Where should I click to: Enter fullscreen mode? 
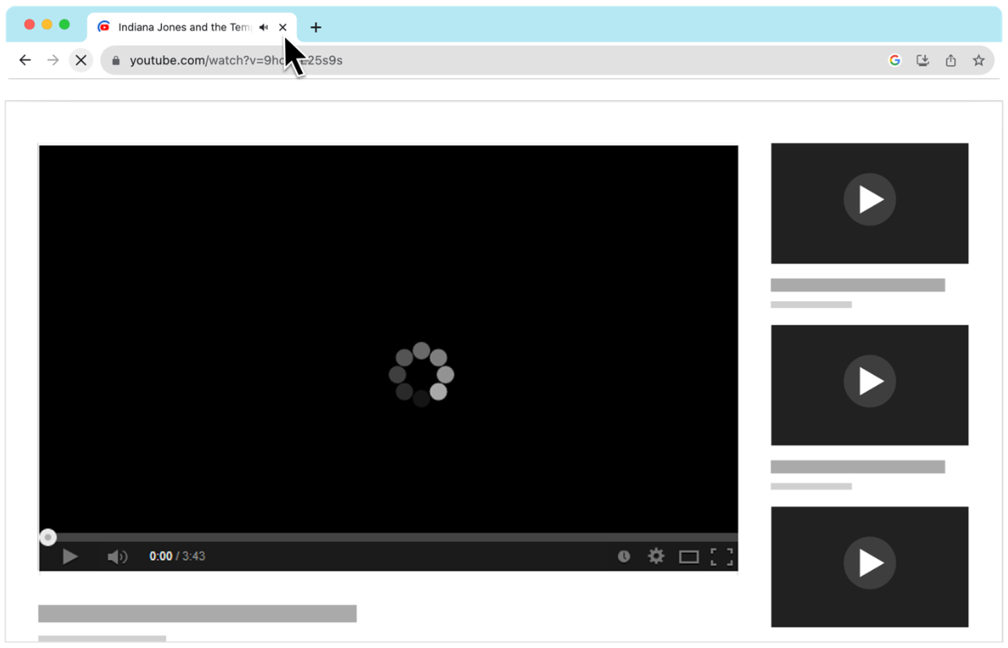(x=721, y=556)
